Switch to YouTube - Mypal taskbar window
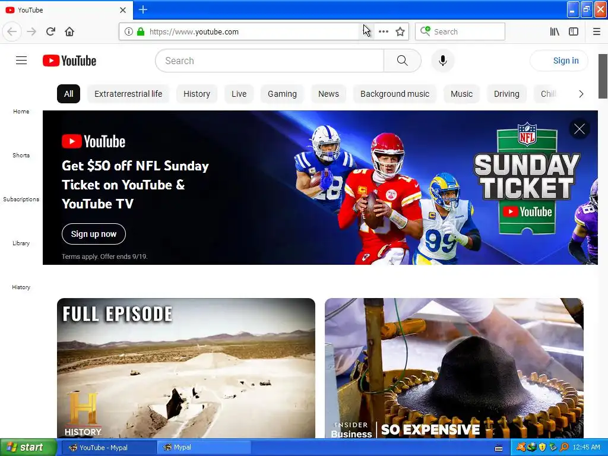 [109, 448]
